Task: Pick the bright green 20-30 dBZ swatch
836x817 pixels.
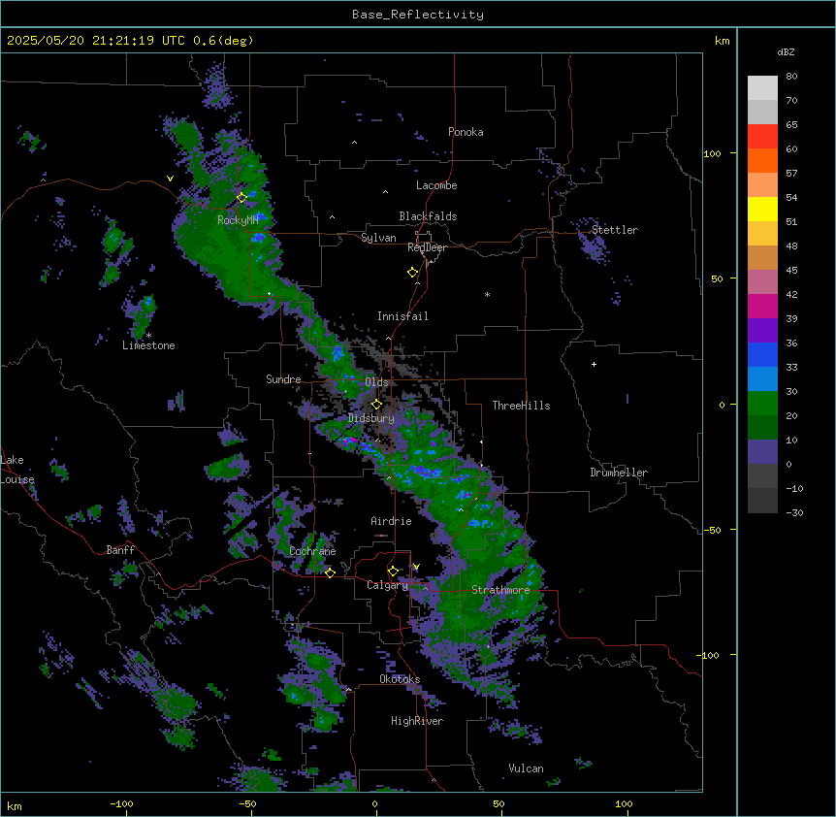Action: (x=762, y=404)
